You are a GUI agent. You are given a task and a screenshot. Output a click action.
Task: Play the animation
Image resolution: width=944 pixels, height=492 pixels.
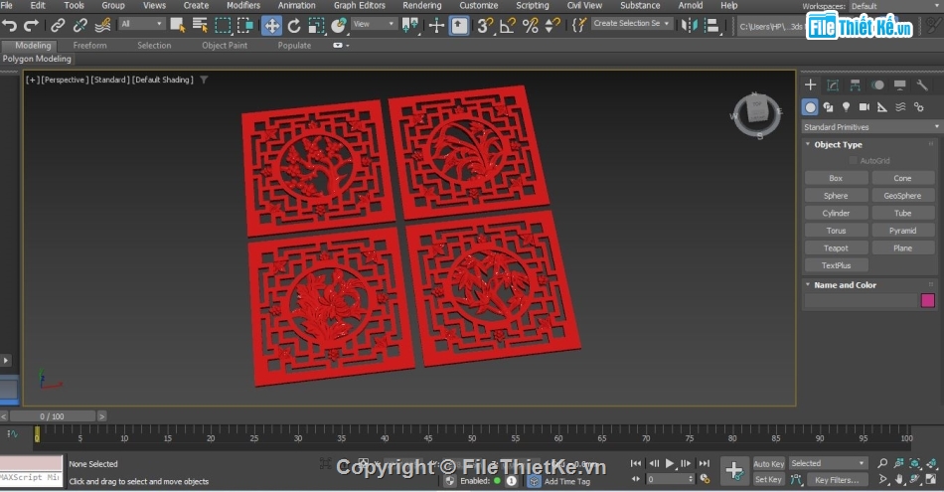coord(670,464)
